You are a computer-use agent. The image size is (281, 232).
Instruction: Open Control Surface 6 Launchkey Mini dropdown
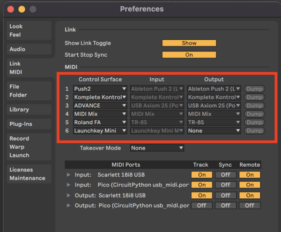point(100,131)
